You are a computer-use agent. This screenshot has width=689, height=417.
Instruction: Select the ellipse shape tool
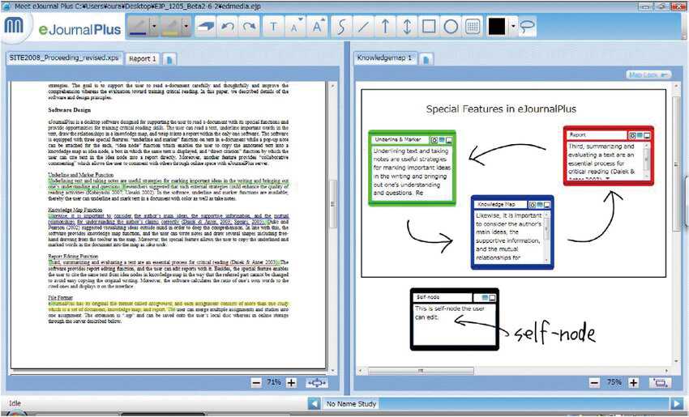point(451,27)
